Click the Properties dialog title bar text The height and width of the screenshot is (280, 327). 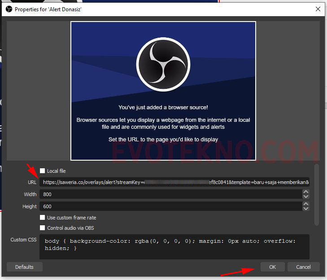click(x=49, y=9)
